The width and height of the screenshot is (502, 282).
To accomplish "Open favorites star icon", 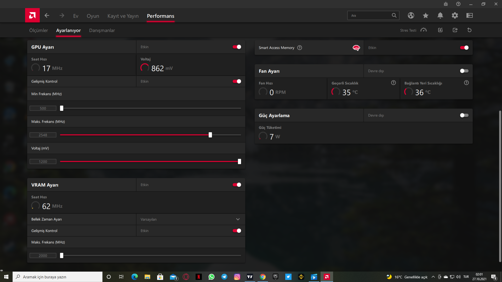I will coord(425,15).
